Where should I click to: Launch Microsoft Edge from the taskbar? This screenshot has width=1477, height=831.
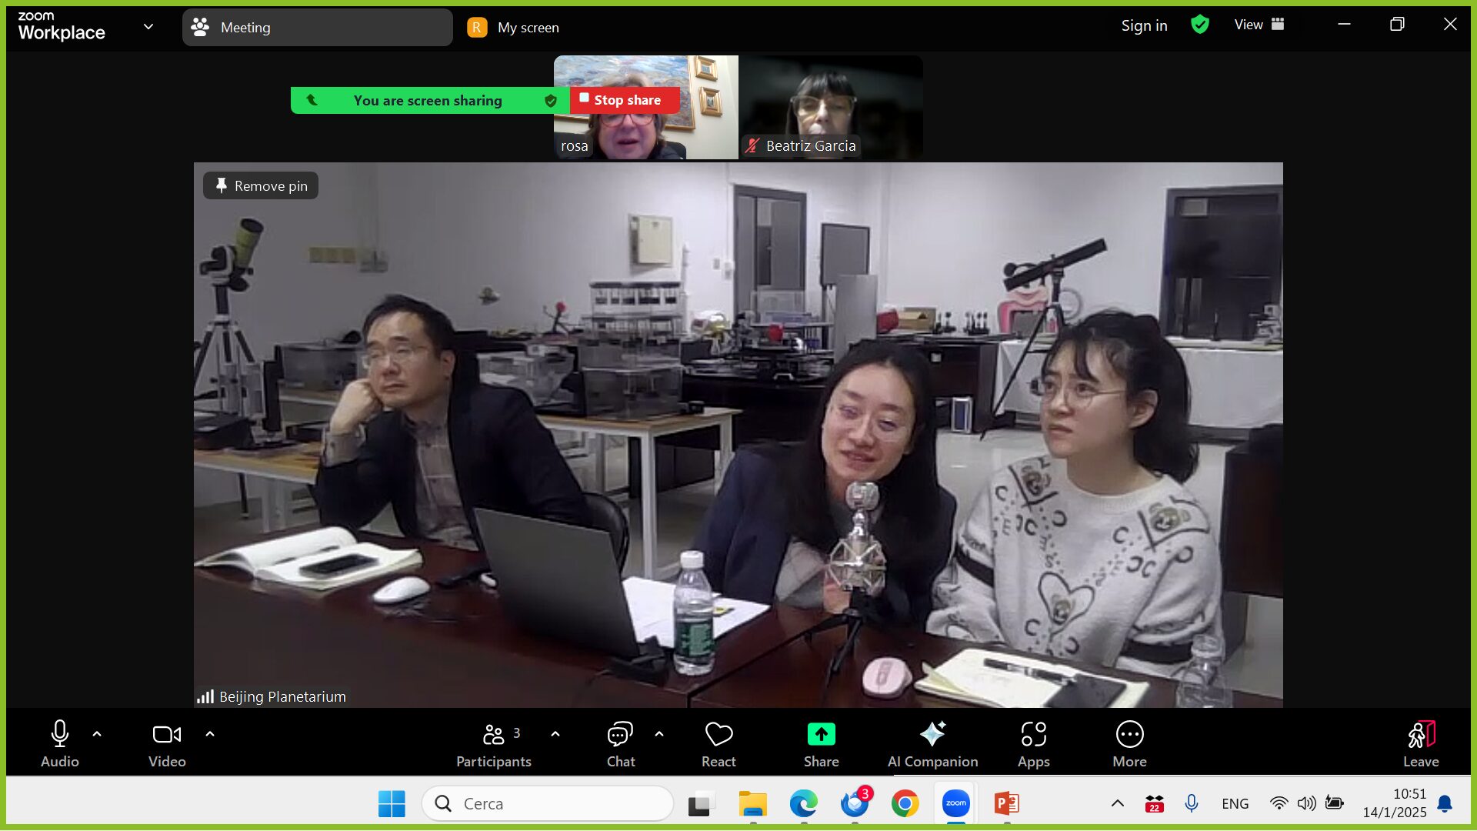pyautogui.click(x=804, y=804)
